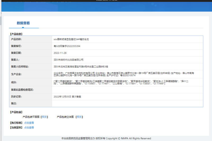Click the history record 2022年12月05日 首次备案
212x141 pixels.
tap(67, 97)
